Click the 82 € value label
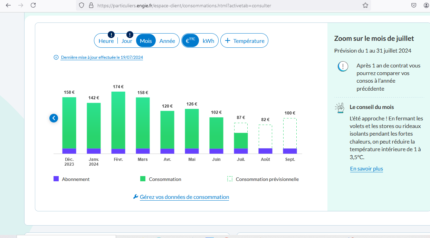 coord(265,120)
